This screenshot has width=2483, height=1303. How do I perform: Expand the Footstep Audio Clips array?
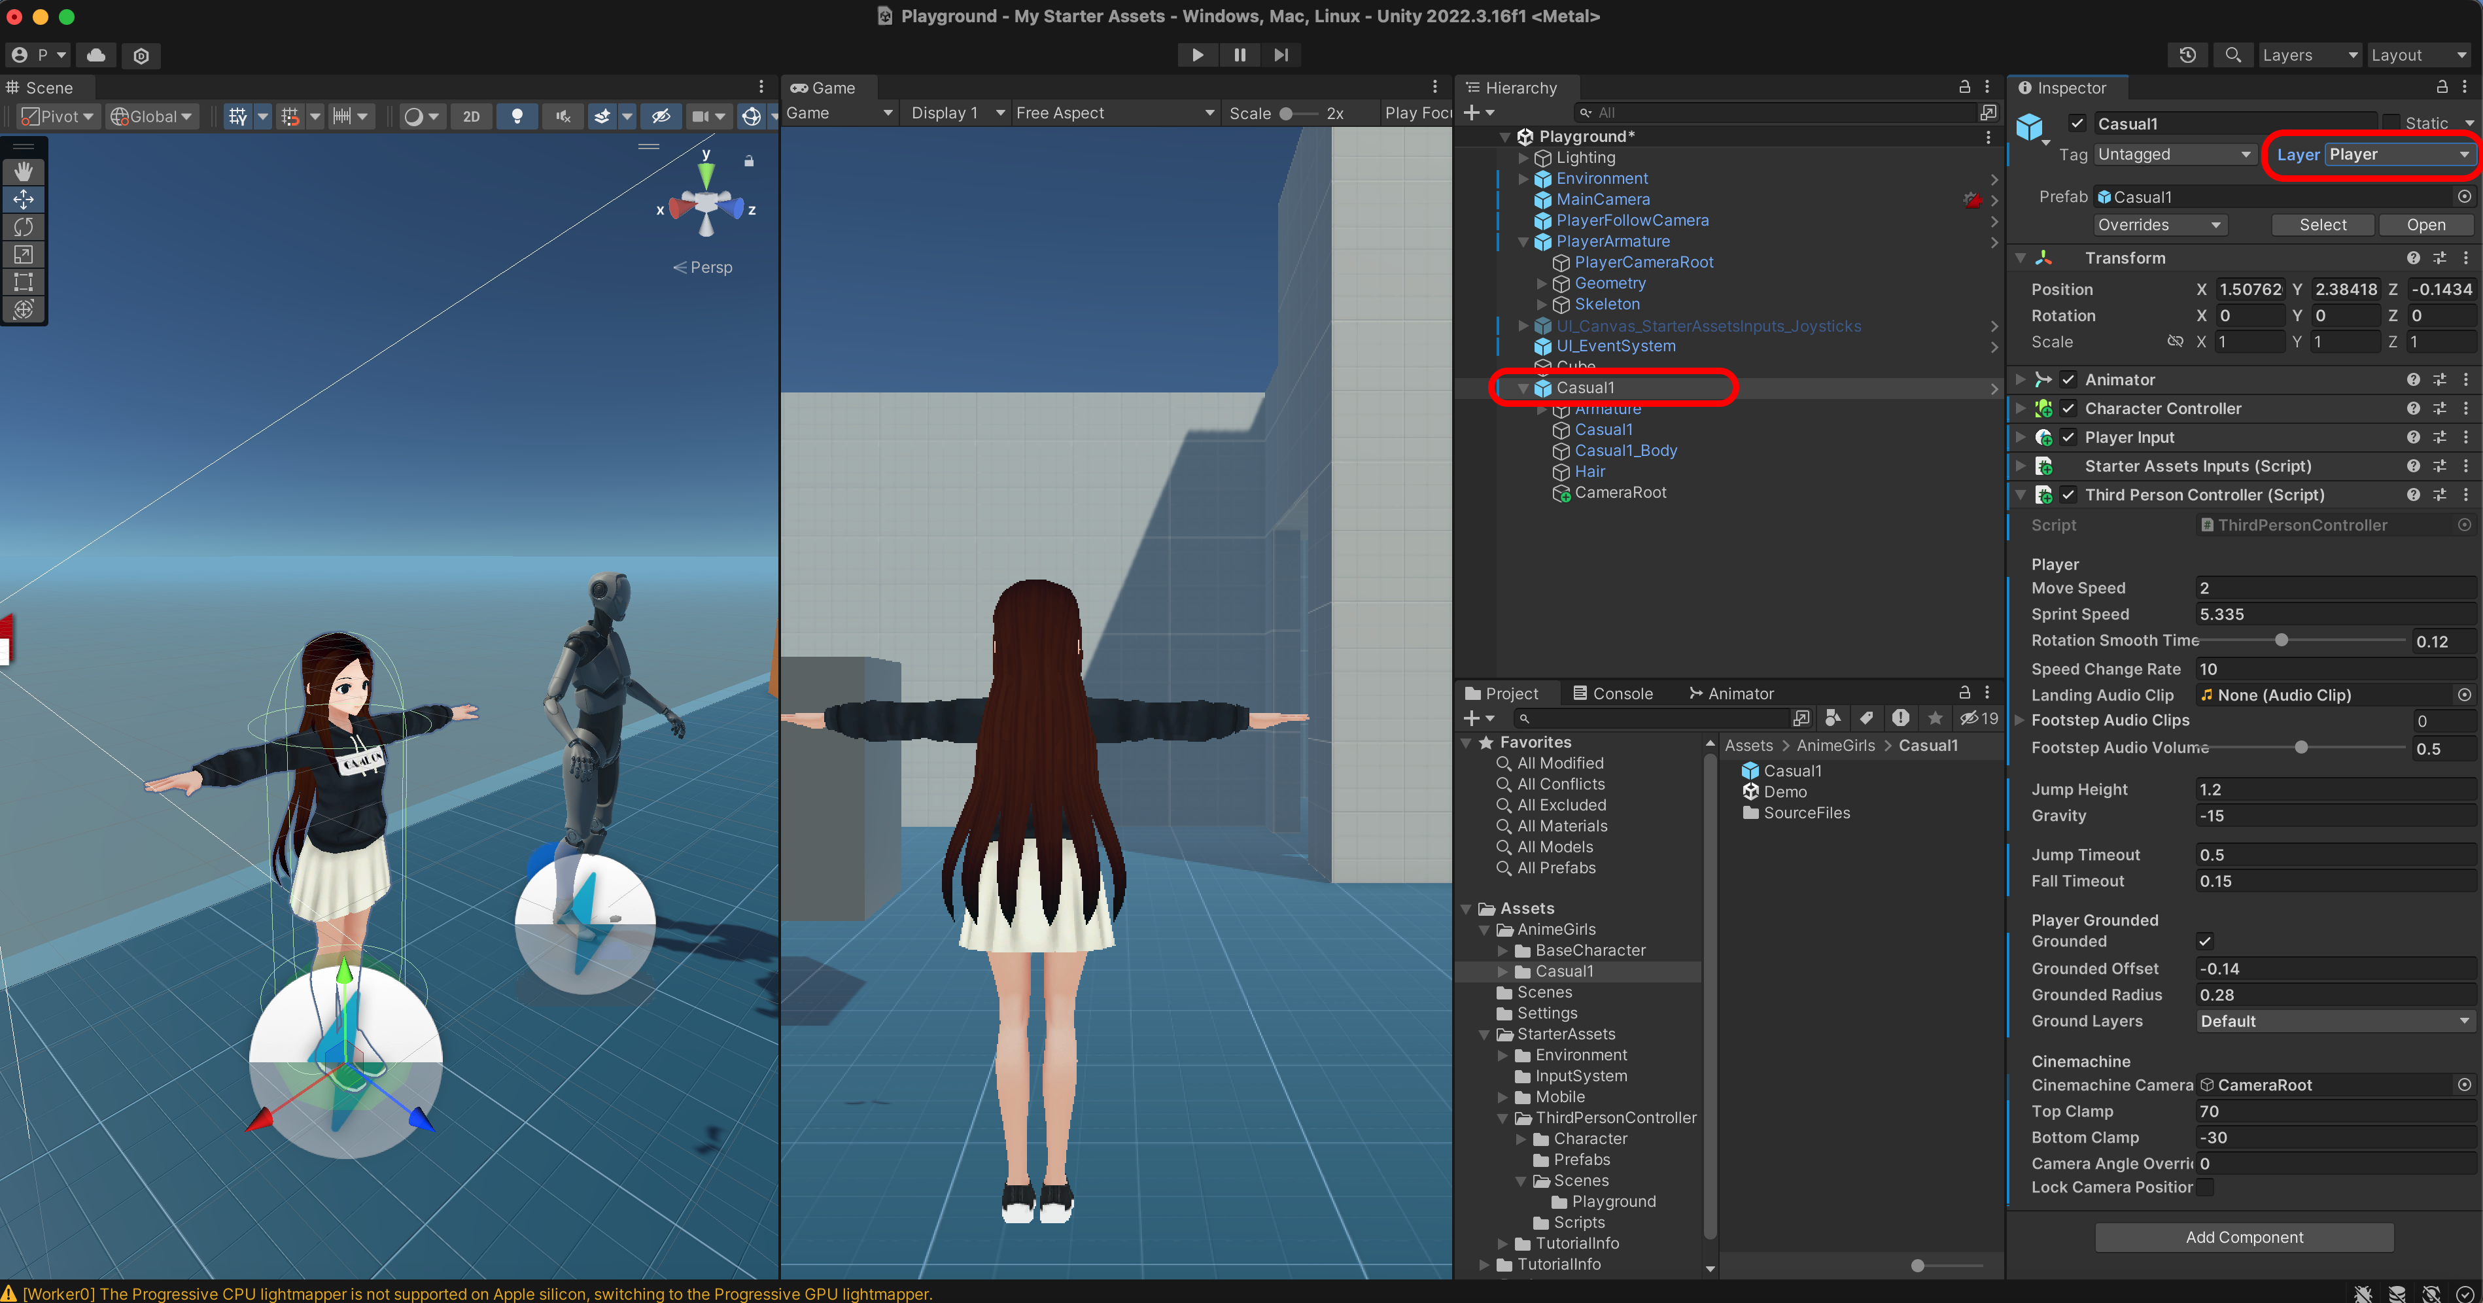tap(2019, 720)
